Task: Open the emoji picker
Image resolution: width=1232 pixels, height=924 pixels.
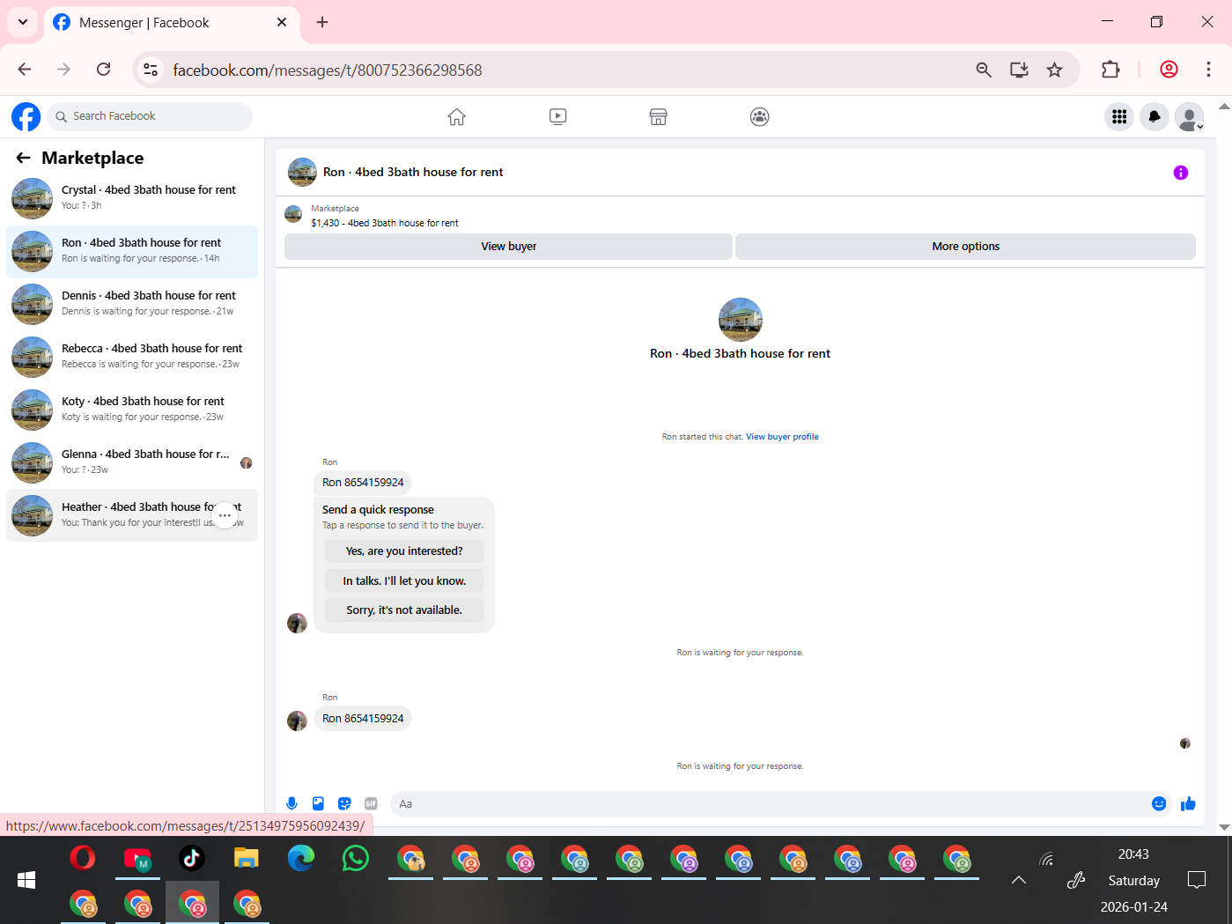Action: tap(1159, 803)
